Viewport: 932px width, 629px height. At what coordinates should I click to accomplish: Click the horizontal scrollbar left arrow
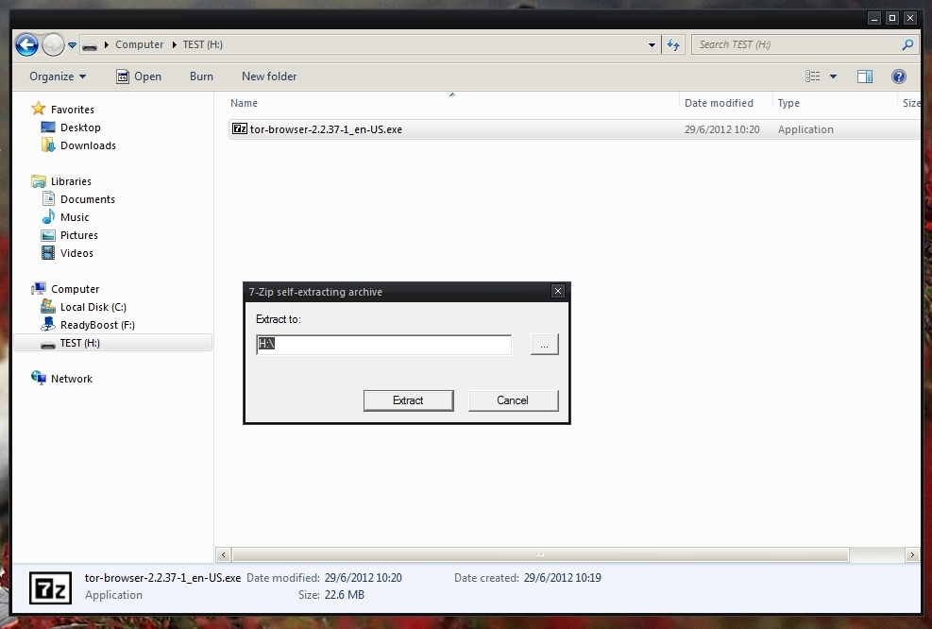coord(224,554)
